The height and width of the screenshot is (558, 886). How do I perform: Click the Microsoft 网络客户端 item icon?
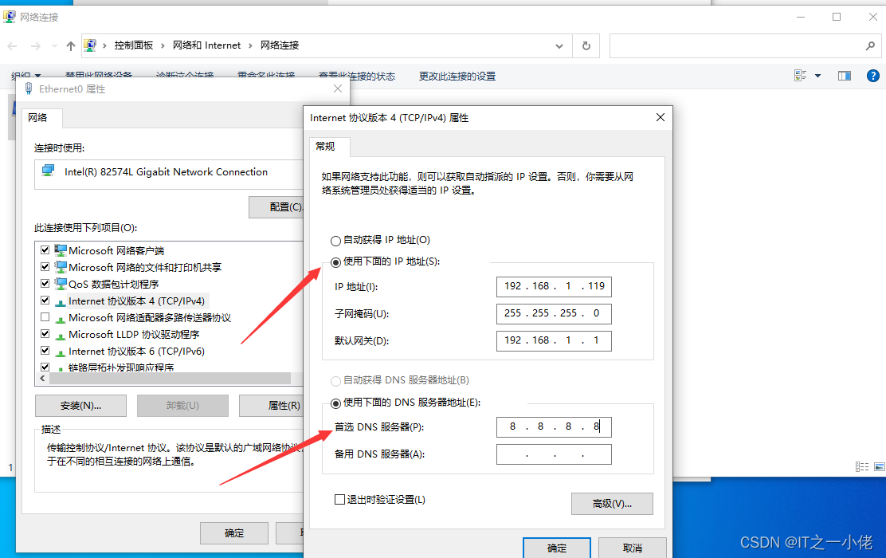pos(61,250)
